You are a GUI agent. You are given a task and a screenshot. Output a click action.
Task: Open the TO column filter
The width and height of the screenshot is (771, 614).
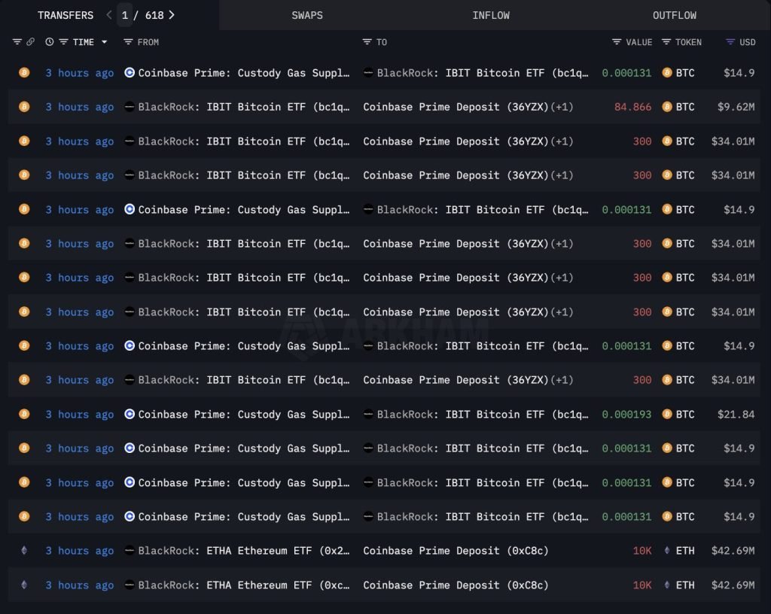click(x=367, y=42)
